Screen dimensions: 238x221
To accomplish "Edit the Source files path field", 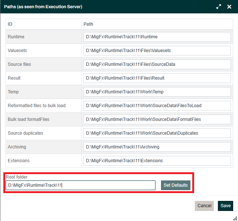I will 157,64.
